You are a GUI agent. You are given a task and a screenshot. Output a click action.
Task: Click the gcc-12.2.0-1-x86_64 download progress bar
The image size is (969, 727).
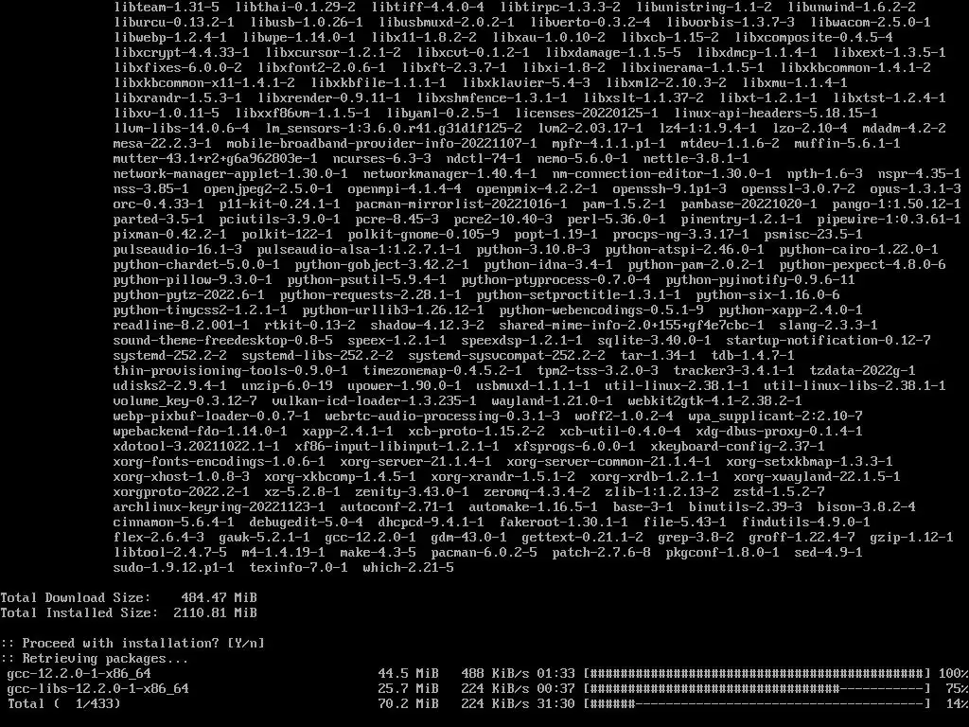click(757, 673)
